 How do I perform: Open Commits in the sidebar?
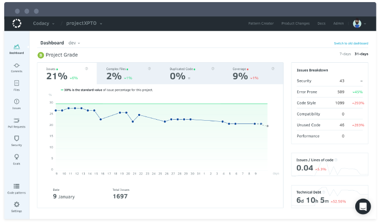tap(16, 66)
